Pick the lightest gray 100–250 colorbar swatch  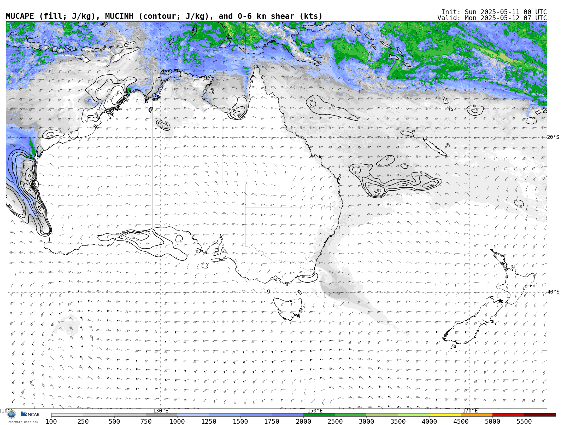coord(67,415)
